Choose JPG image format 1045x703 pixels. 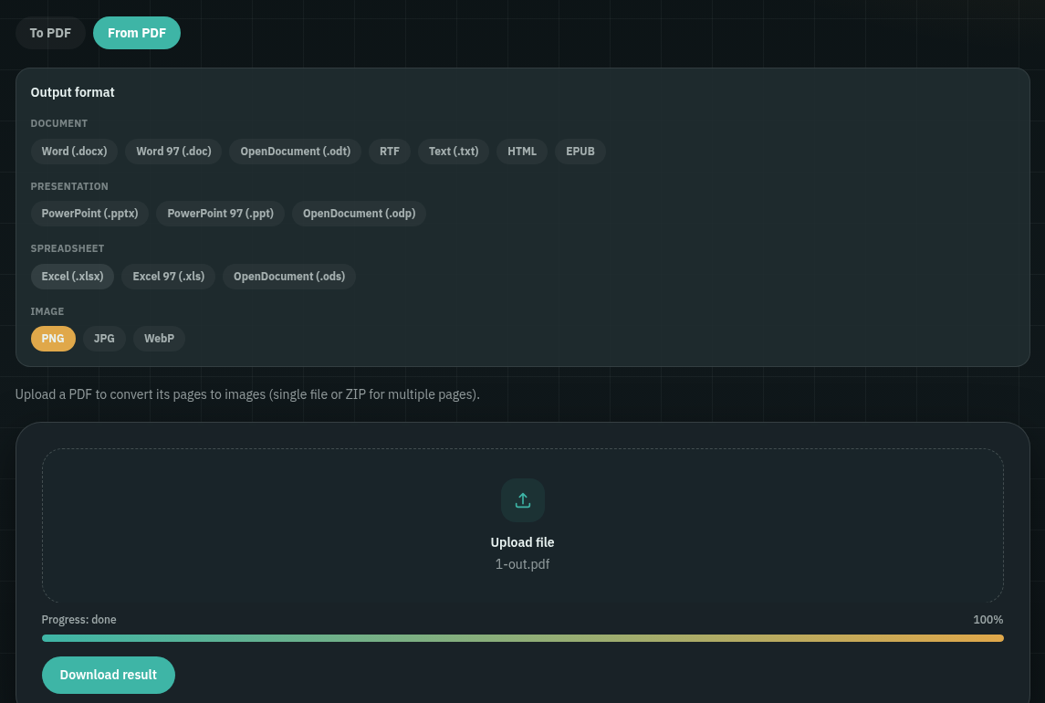(104, 338)
